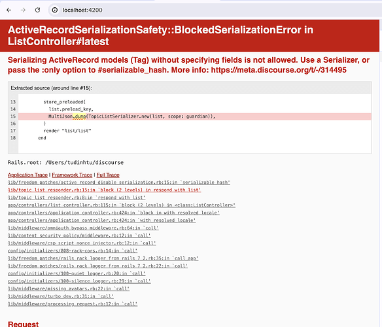Open content_security_policy/middleware.rb:12 trace line

(x=79, y=235)
